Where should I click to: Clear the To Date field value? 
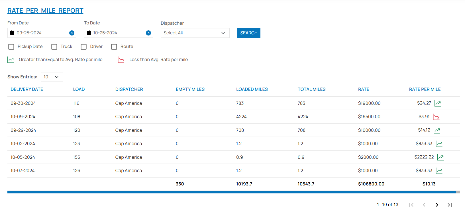[x=148, y=33]
